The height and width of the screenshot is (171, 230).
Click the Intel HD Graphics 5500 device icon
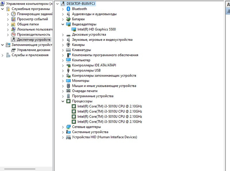tap(74, 29)
